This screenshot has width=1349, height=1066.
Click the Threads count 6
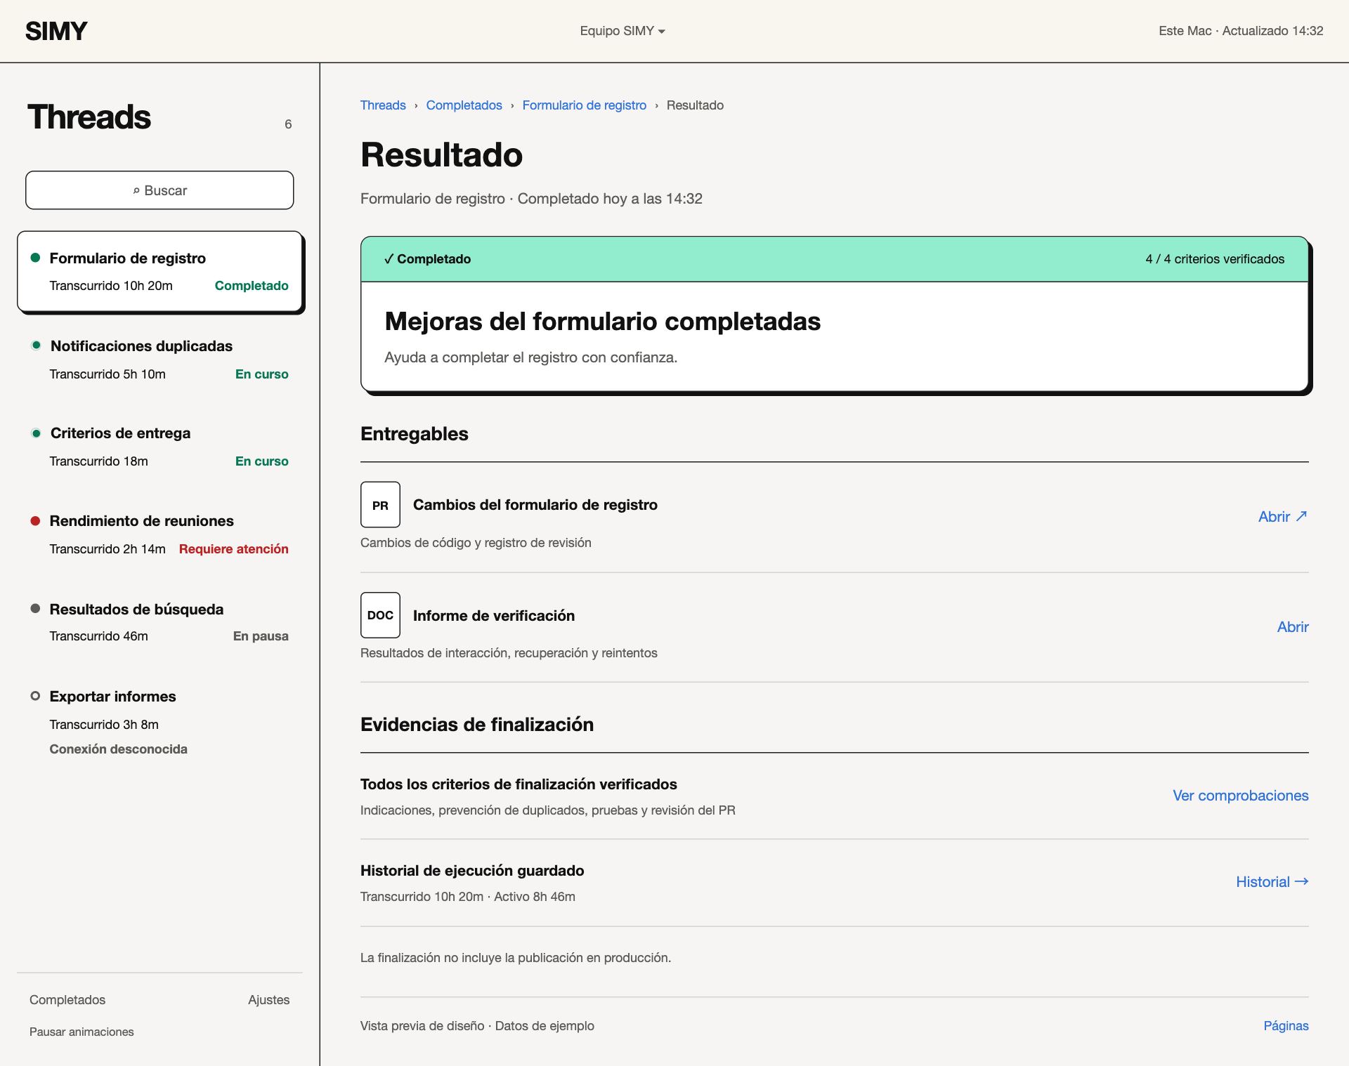[x=288, y=124]
